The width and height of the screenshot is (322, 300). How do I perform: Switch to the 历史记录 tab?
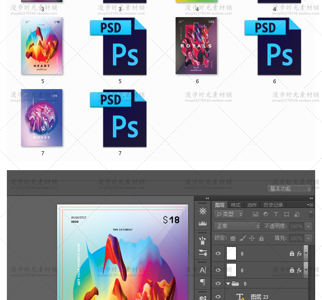pyautogui.click(x=273, y=205)
